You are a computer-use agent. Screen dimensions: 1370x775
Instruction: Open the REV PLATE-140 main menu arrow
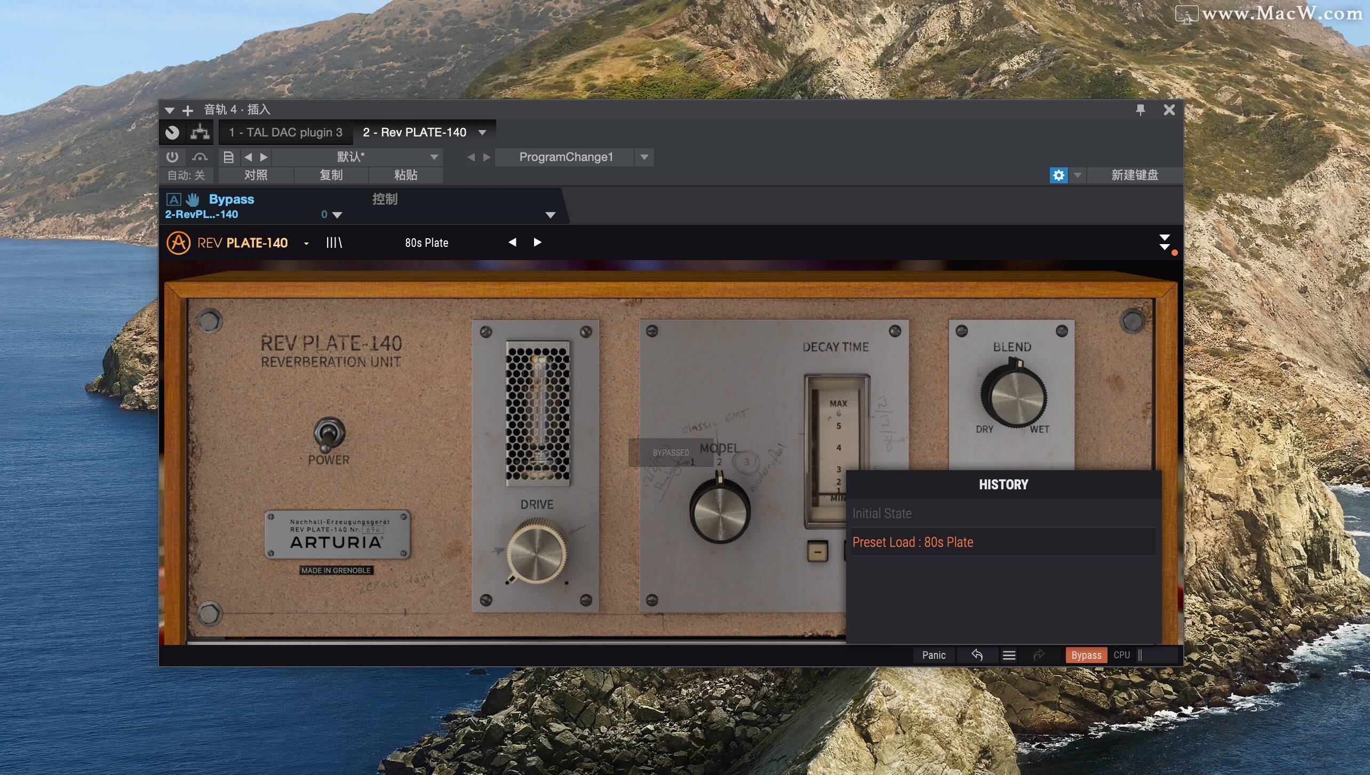pyautogui.click(x=306, y=244)
